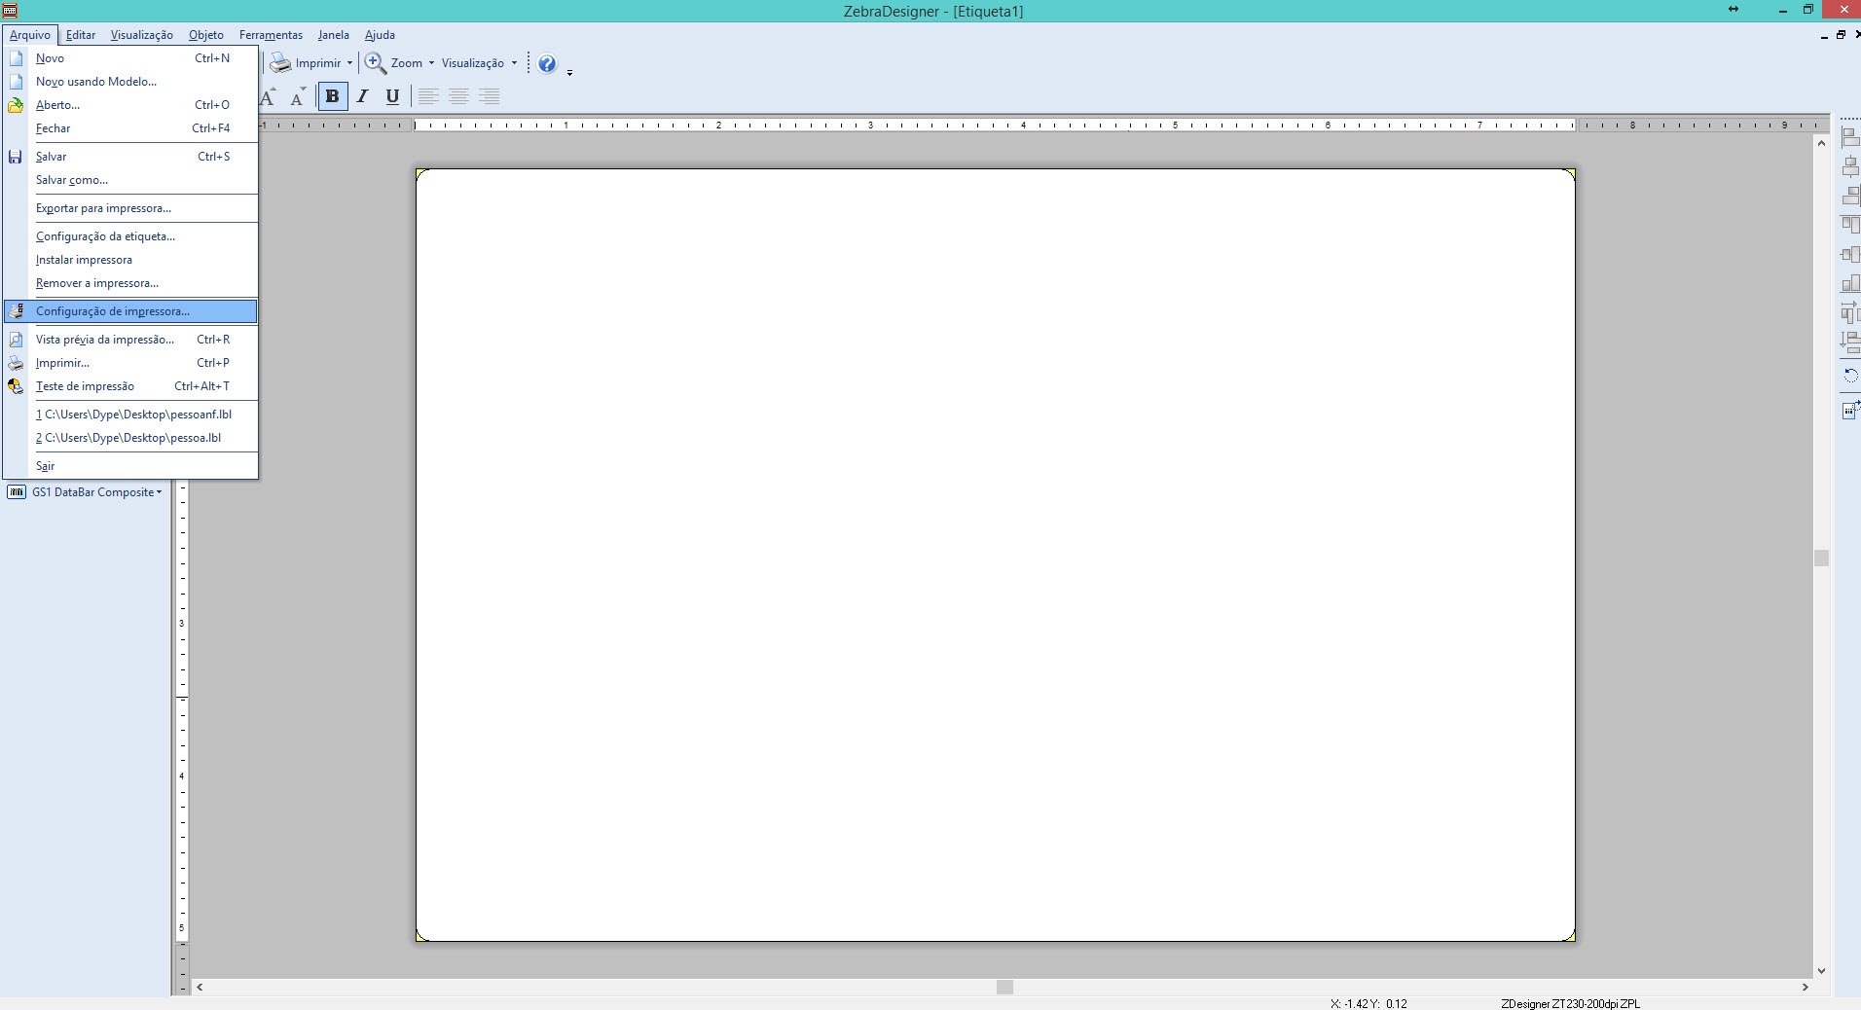Viewport: 1861px width, 1010px height.
Task: Select Imprimir in the Arquivo menu
Action: pyautogui.click(x=130, y=363)
